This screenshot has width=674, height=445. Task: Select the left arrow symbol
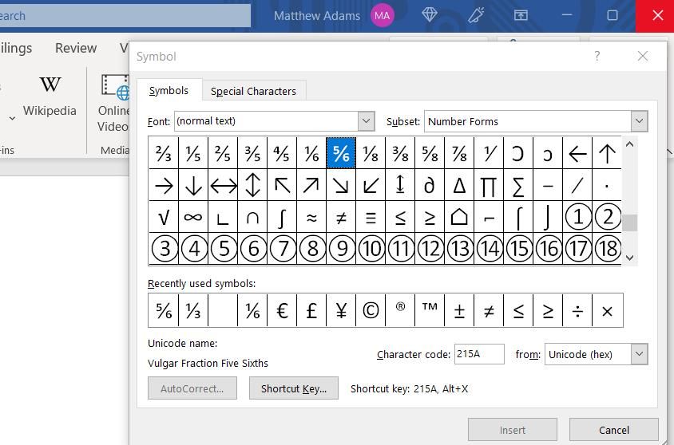[x=577, y=153]
